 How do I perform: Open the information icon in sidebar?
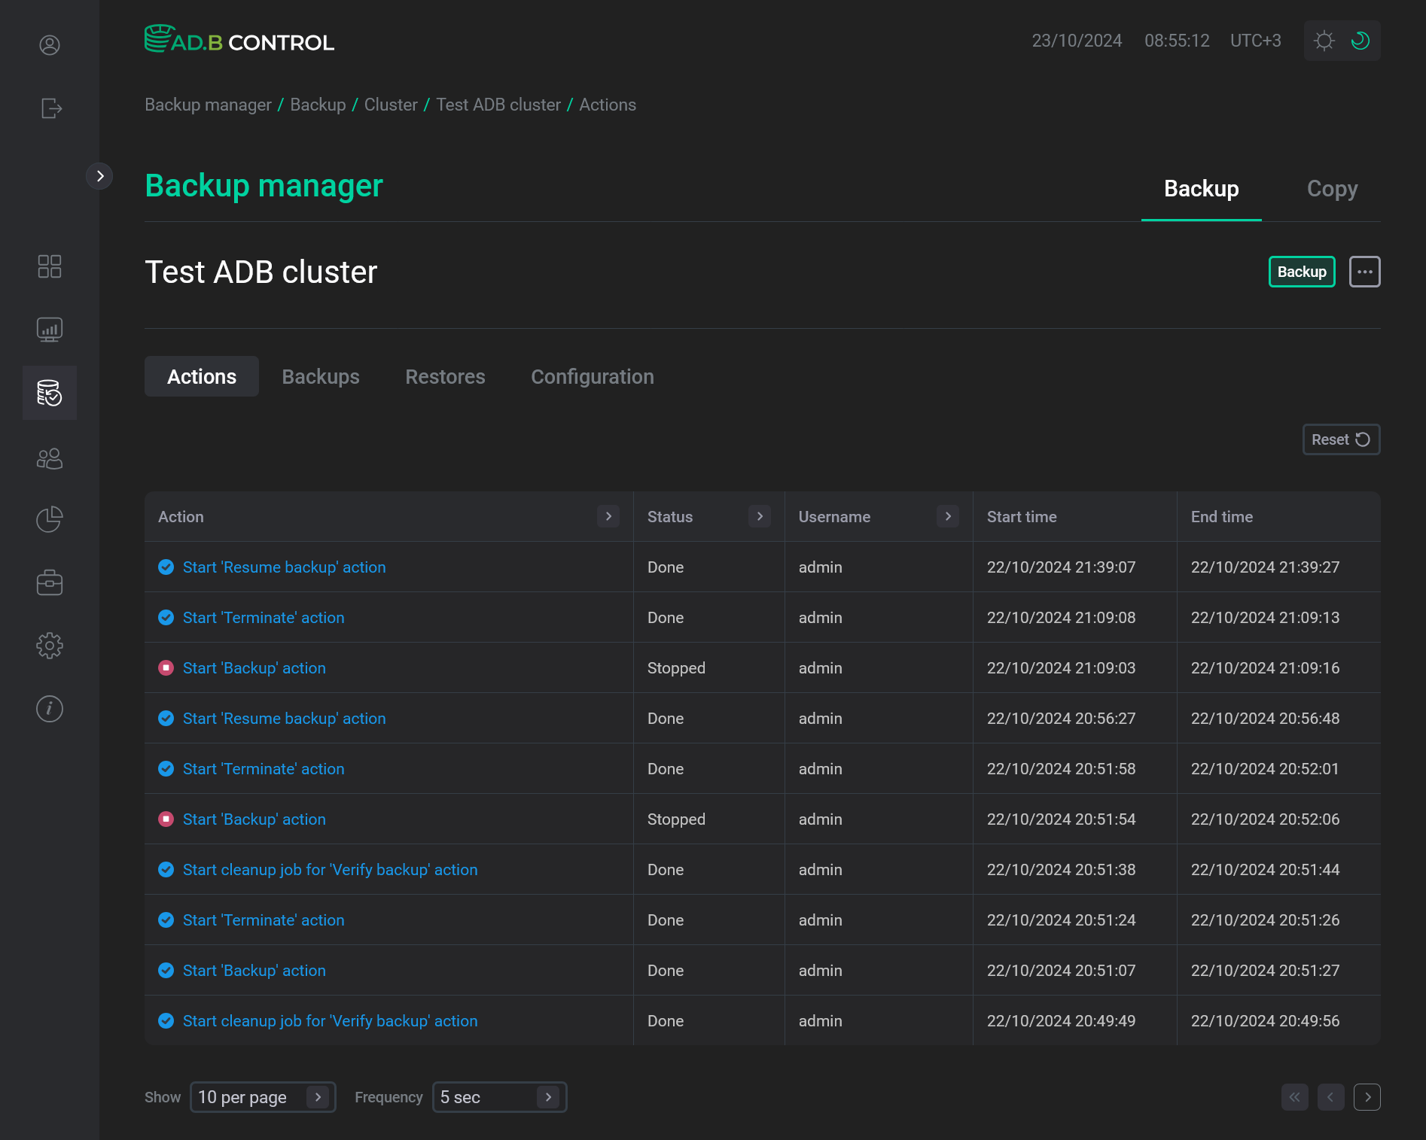(x=50, y=709)
